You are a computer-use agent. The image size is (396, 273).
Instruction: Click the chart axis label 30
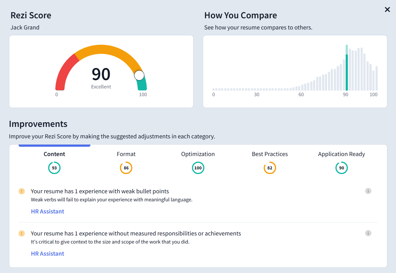[x=257, y=95]
